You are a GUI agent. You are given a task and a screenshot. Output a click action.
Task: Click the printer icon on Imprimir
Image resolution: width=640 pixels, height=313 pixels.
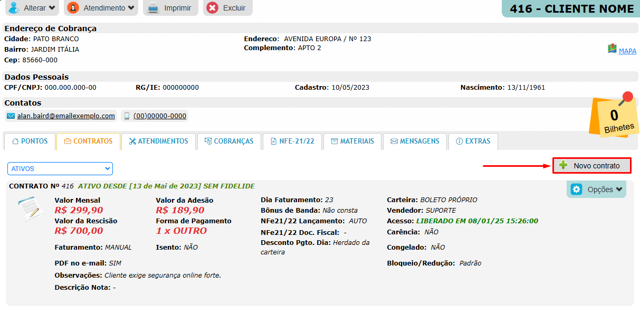pos(153,8)
